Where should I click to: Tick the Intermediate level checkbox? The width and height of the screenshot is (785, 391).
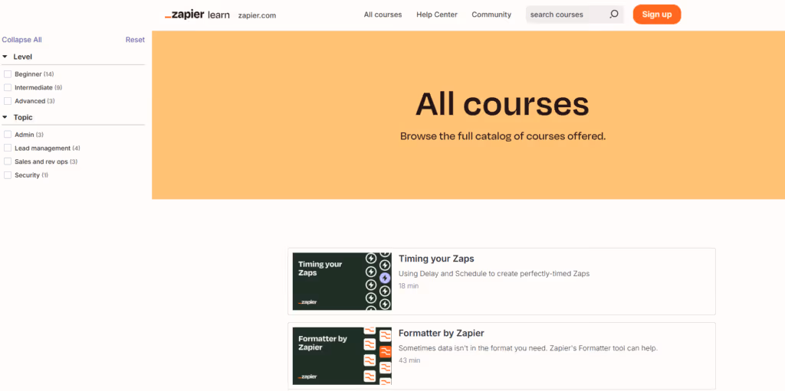(x=8, y=87)
